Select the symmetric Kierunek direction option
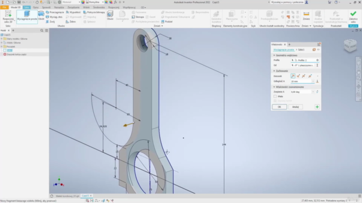The height and width of the screenshot is (203, 362). (x=304, y=76)
